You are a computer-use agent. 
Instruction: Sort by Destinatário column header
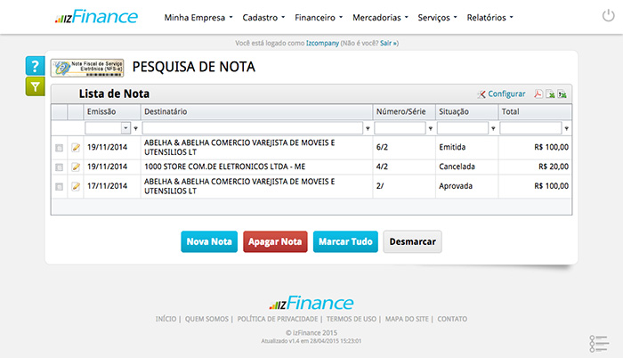tap(256, 112)
